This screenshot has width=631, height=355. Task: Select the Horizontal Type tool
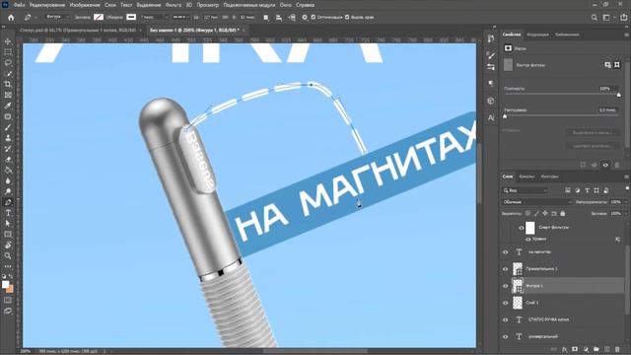(x=8, y=213)
